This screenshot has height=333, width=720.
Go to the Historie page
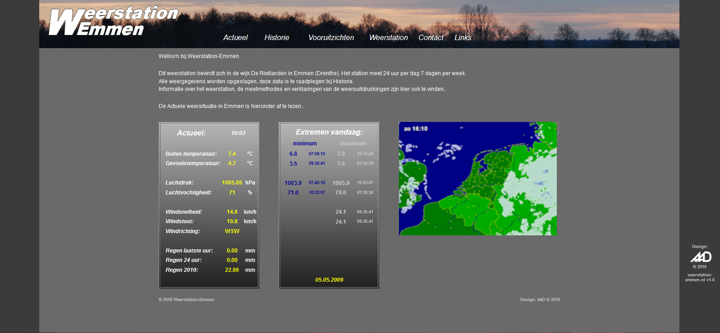click(276, 38)
